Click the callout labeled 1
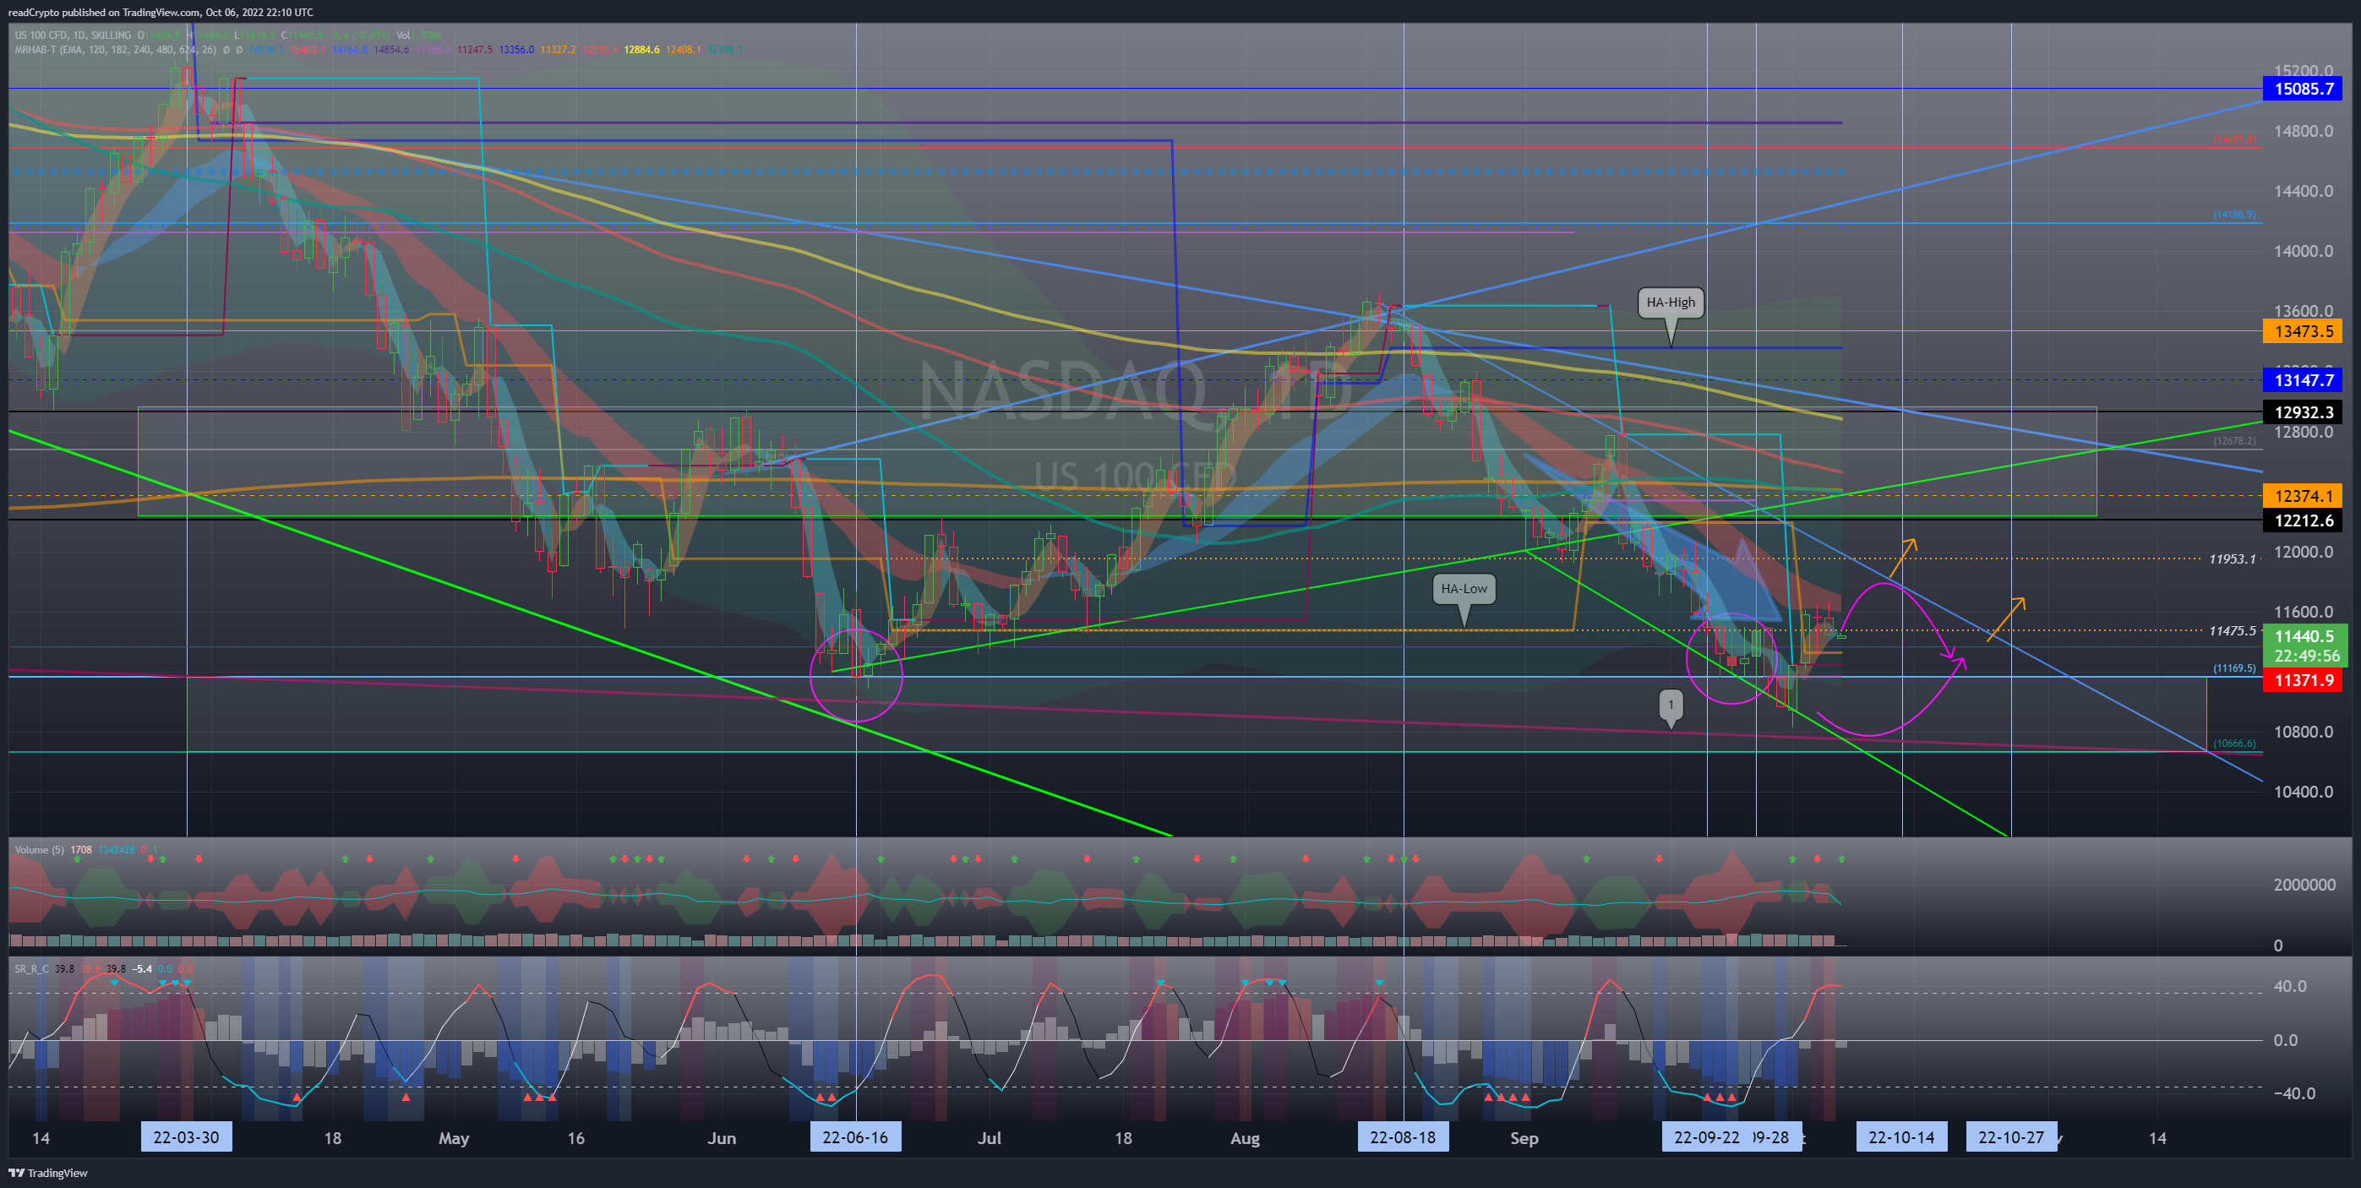 [1671, 704]
